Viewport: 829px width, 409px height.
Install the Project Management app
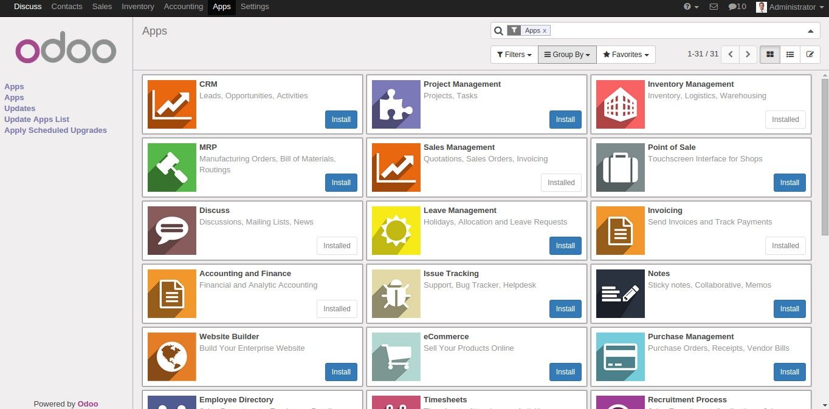coord(565,120)
